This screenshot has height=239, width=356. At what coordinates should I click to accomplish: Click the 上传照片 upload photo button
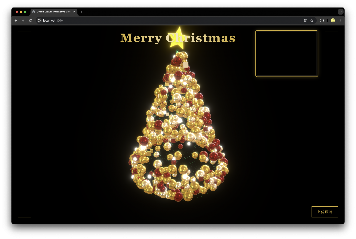click(x=324, y=212)
